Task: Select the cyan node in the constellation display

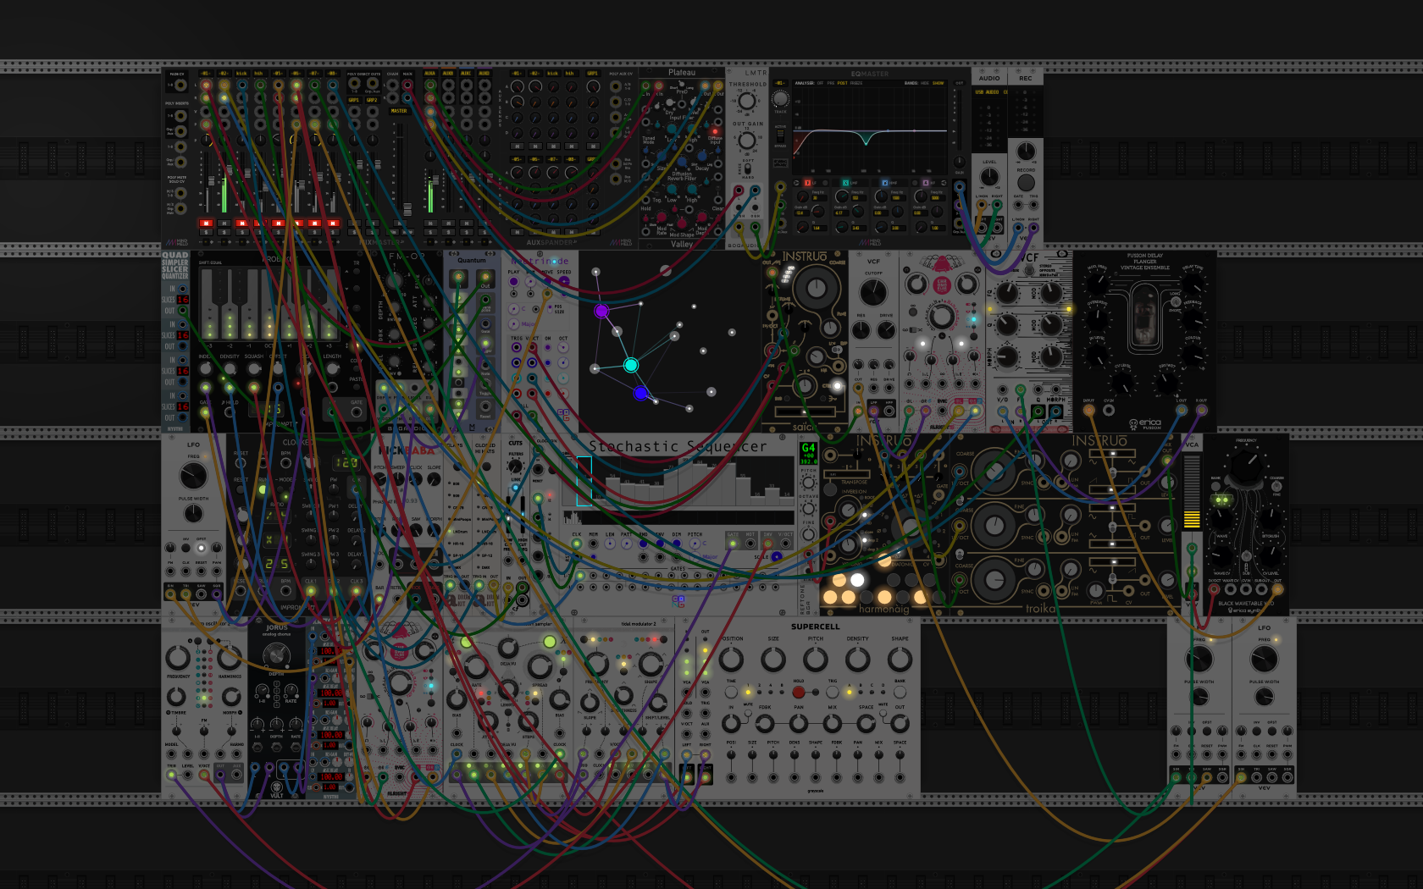Action: (630, 365)
